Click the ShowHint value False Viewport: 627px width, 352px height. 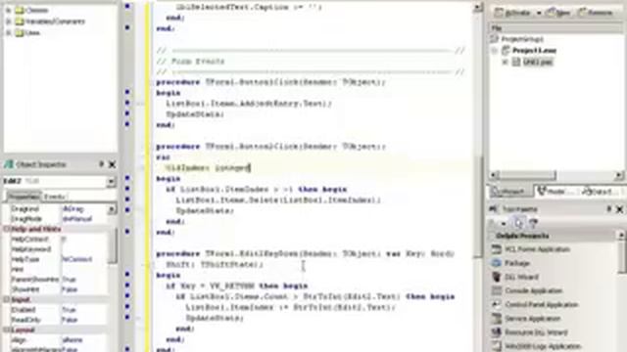point(70,289)
